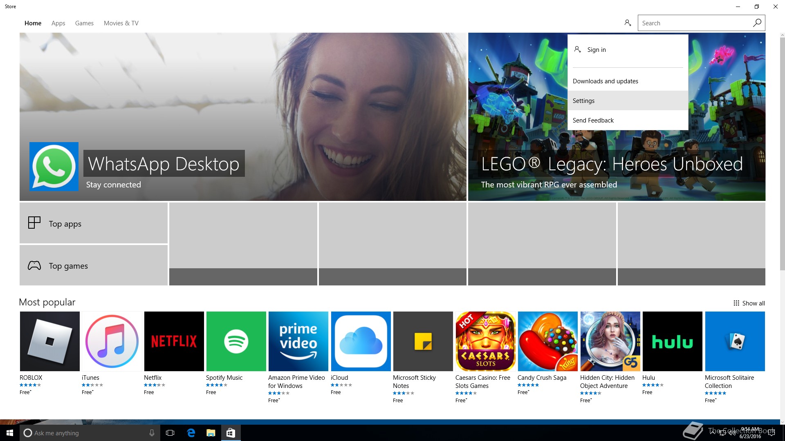785x441 pixels.
Task: Open the iCloud app tile
Action: (x=361, y=341)
